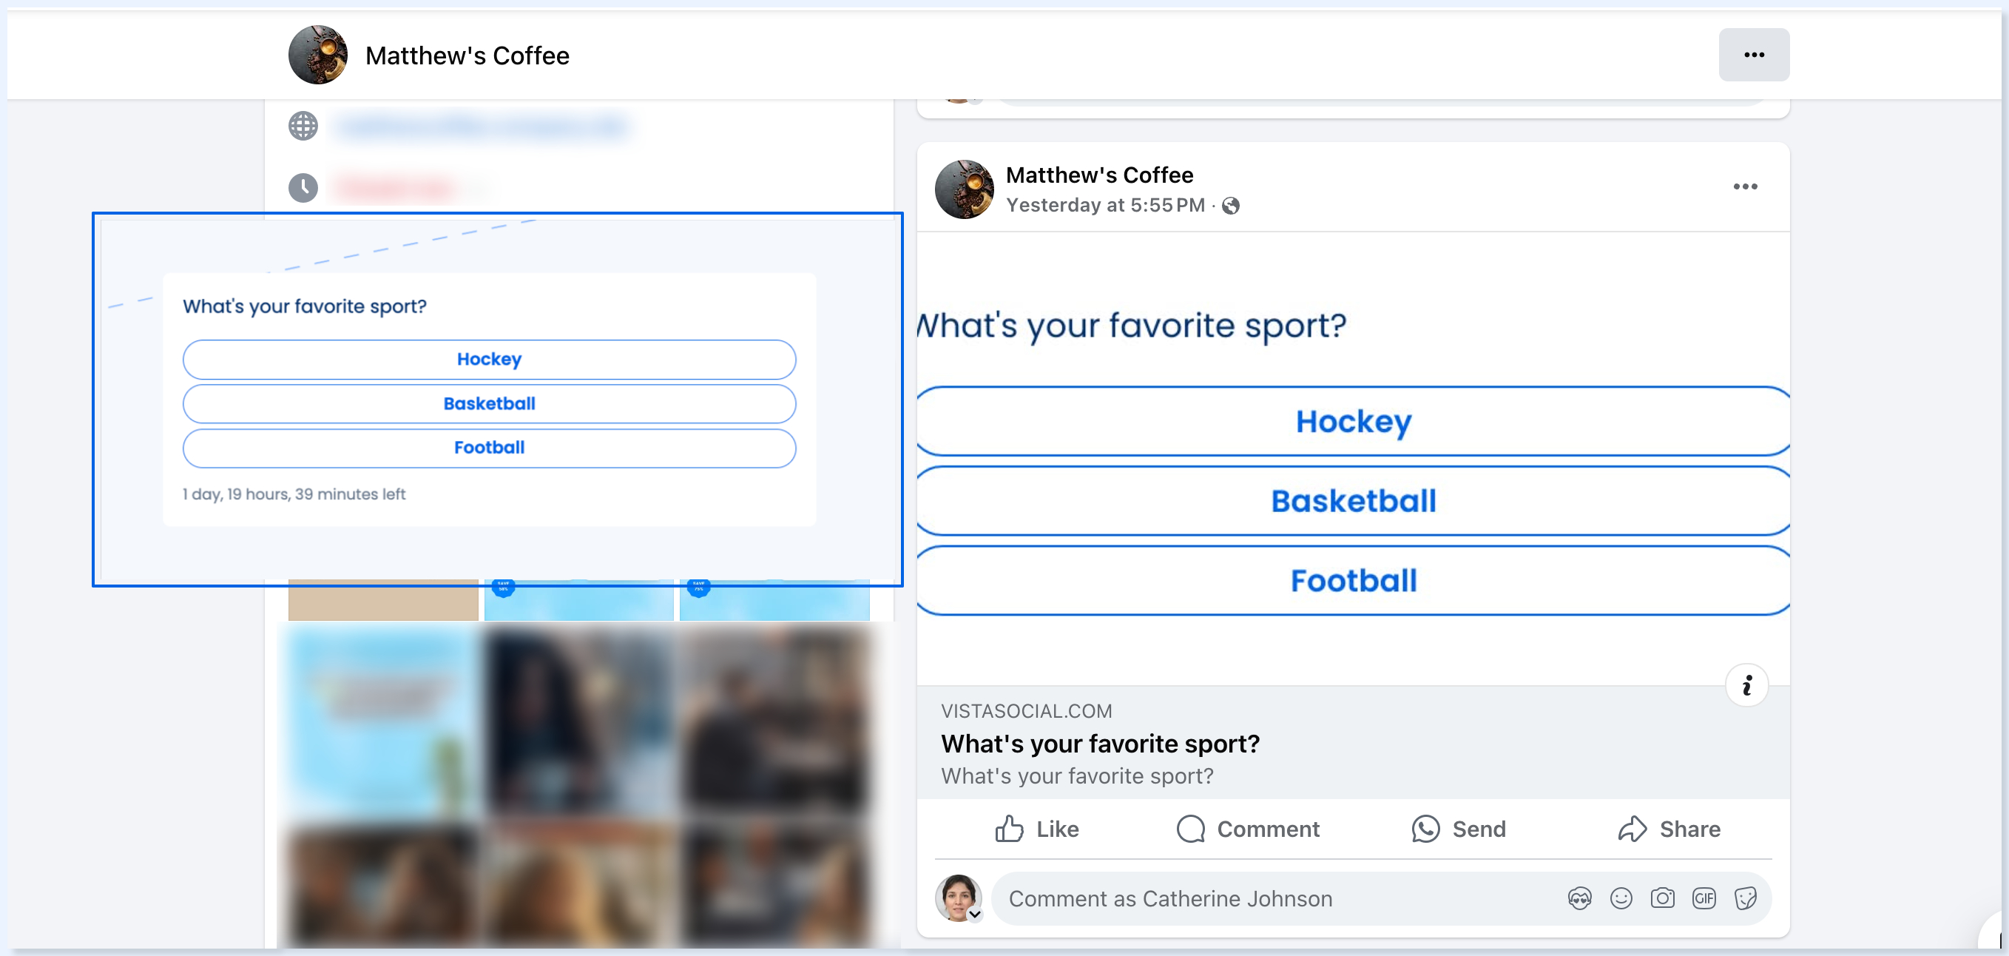Like the favorite sport post
The width and height of the screenshot is (2009, 956).
click(x=1036, y=829)
